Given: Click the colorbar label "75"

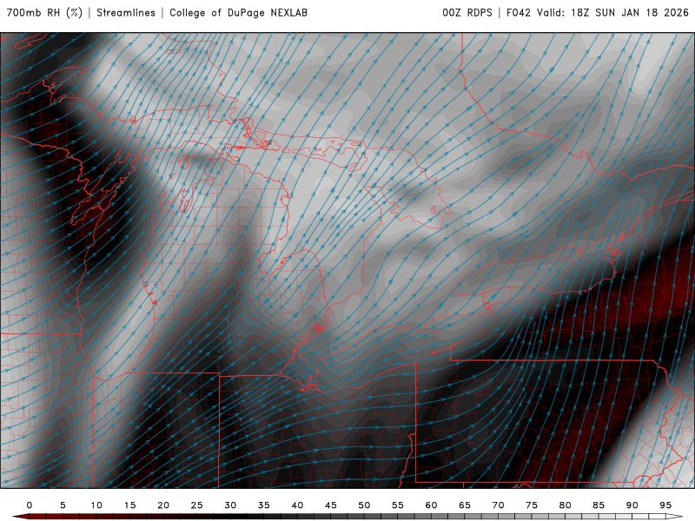Looking at the screenshot, I should (532, 505).
